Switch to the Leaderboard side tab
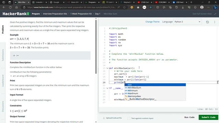Image resolution: width=219 pixels, height=123 pixels. pyautogui.click(x=3, y=81)
